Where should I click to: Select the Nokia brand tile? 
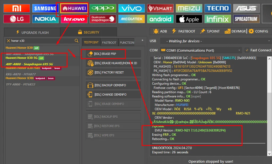[45, 19]
